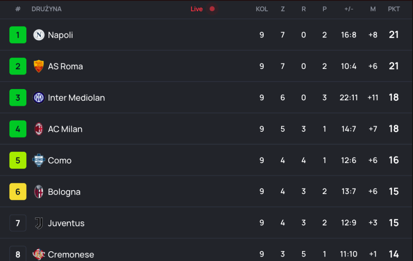
Task: Click the Cremonese club crest
Action: 39,254
